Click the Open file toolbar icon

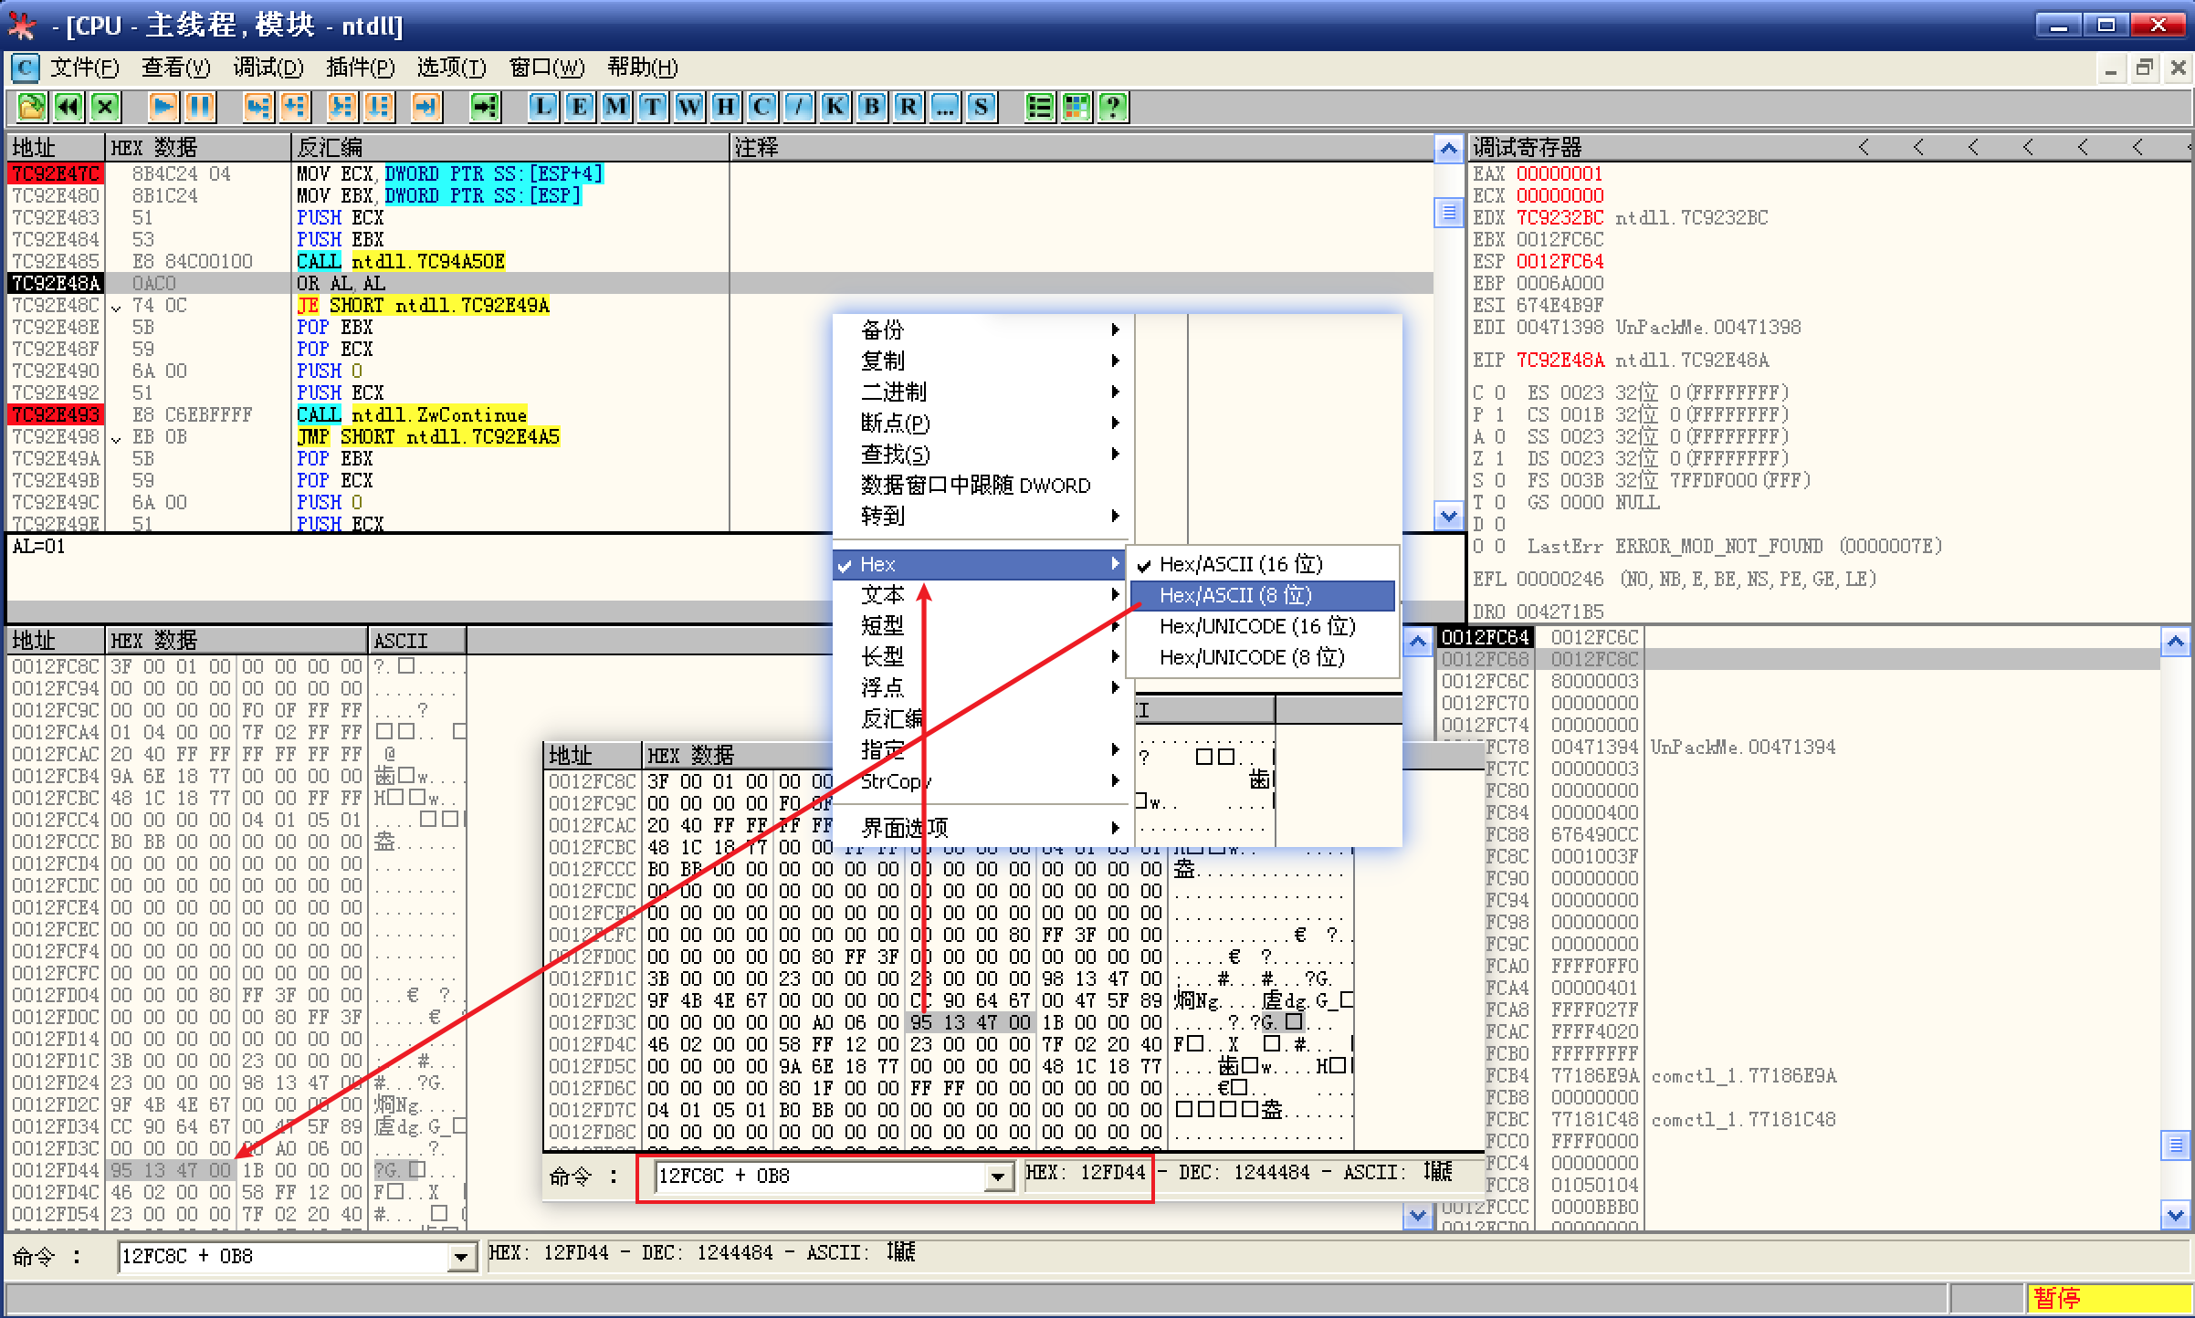[x=30, y=107]
